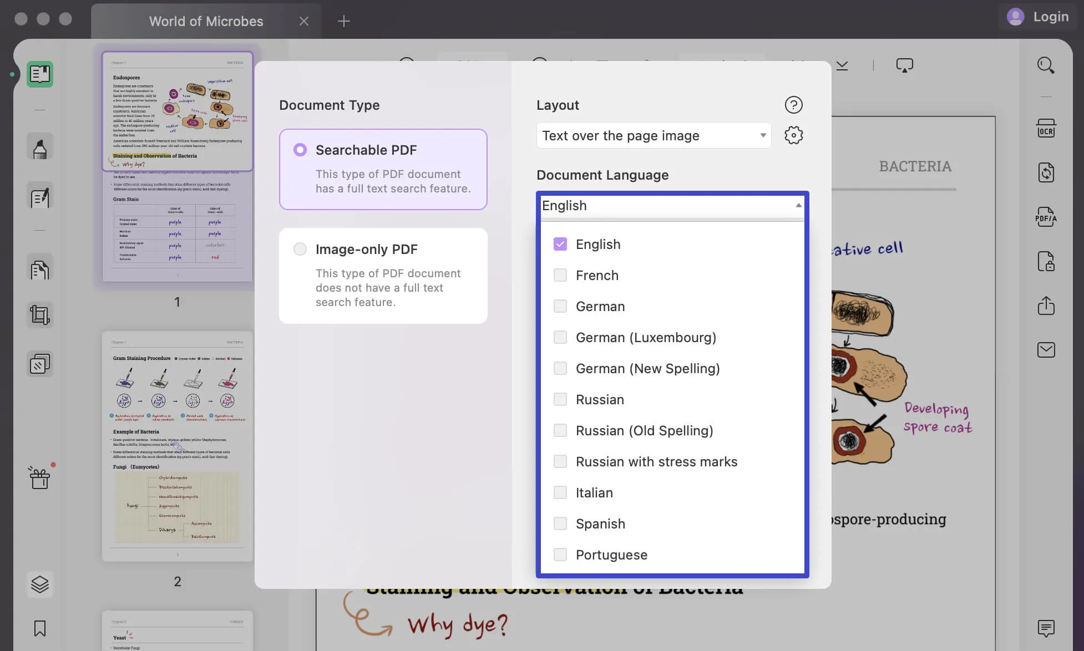Click the presentation mode icon
The image size is (1084, 651).
coord(904,65)
